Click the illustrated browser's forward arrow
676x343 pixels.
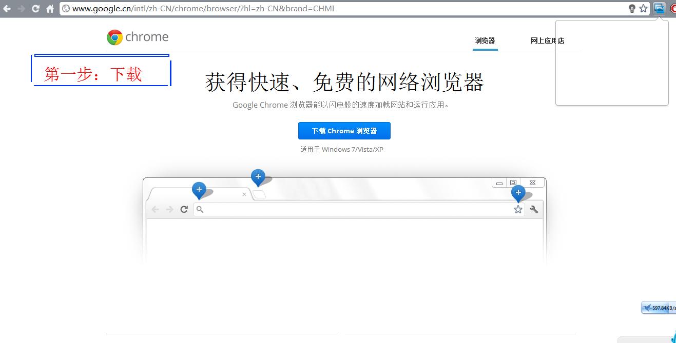coord(169,209)
